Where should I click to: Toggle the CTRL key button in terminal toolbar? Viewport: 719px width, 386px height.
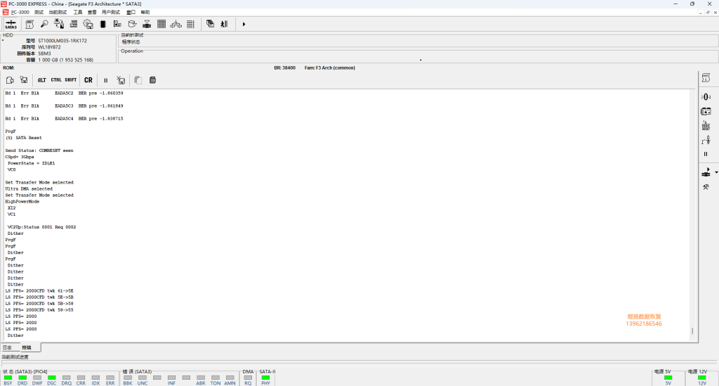click(56, 80)
